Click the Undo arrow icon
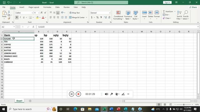The width and height of the screenshot is (200, 112). (8, 2)
